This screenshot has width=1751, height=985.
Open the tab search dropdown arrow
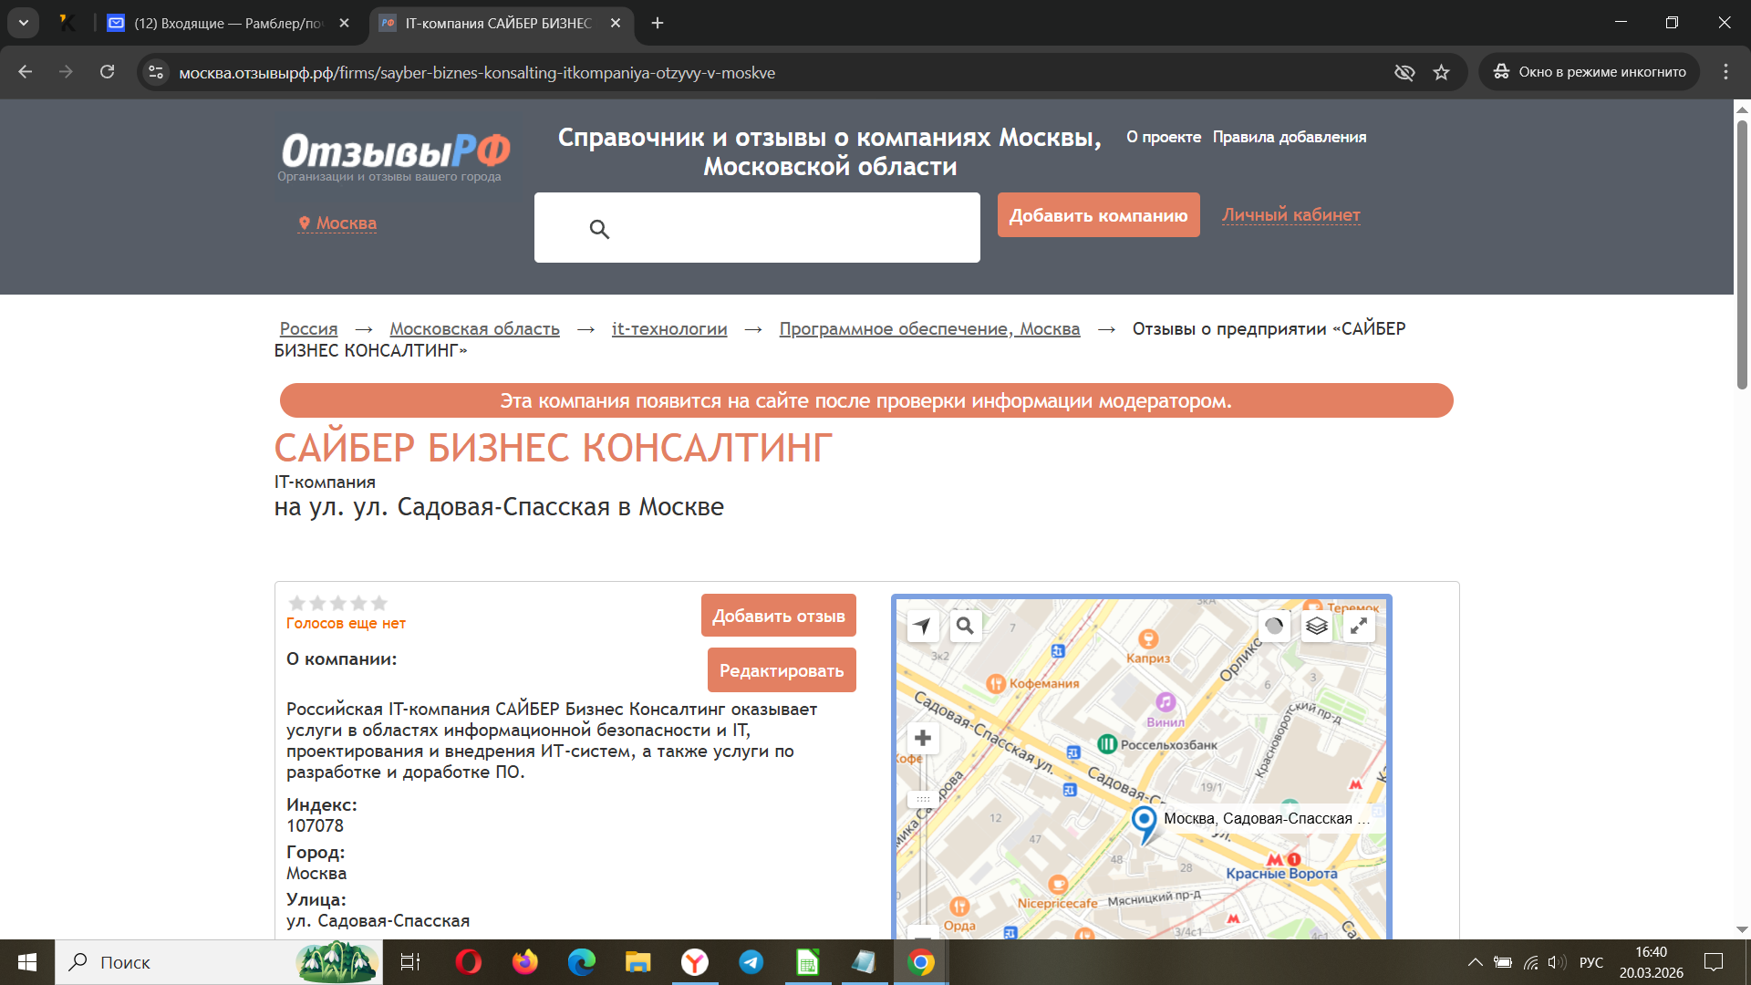tap(24, 23)
